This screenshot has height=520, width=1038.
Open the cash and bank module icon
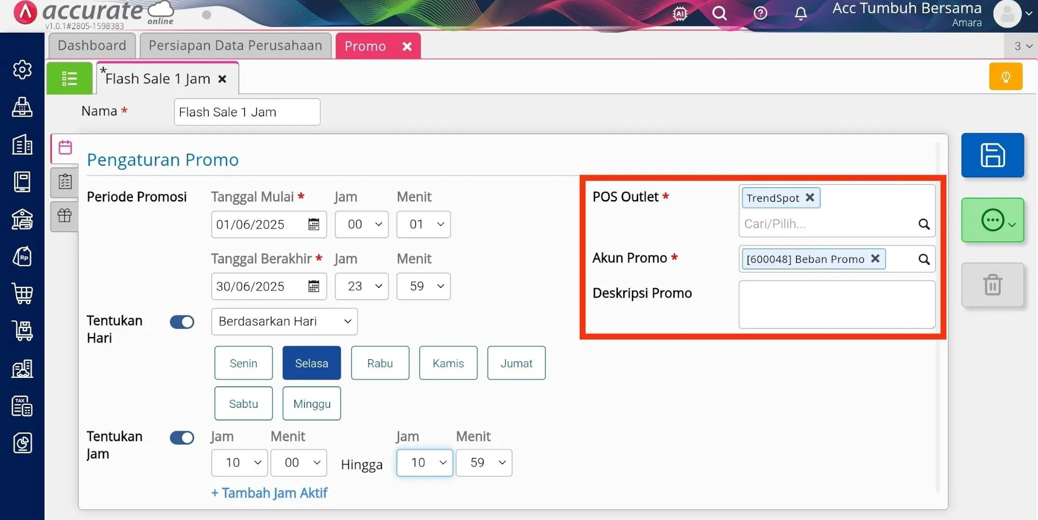click(22, 219)
